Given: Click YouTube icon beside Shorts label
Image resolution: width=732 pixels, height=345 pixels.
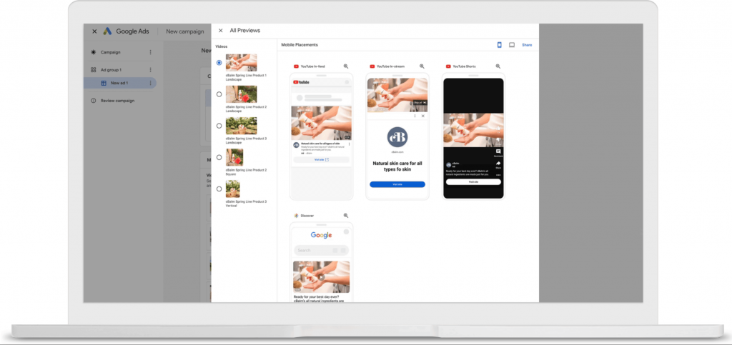Looking at the screenshot, I should 448,66.
